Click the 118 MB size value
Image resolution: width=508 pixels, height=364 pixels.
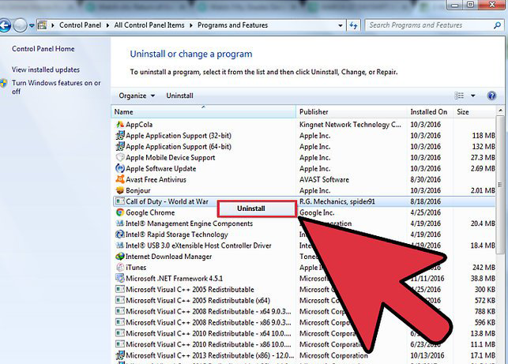(x=484, y=136)
